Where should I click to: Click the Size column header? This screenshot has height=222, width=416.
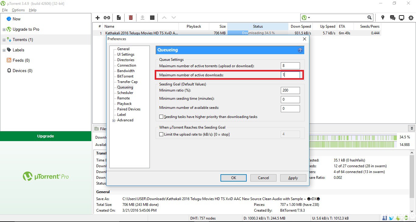coord(218,26)
